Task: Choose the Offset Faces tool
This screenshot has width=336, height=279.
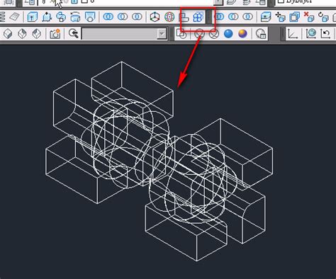Action: [295, 17]
